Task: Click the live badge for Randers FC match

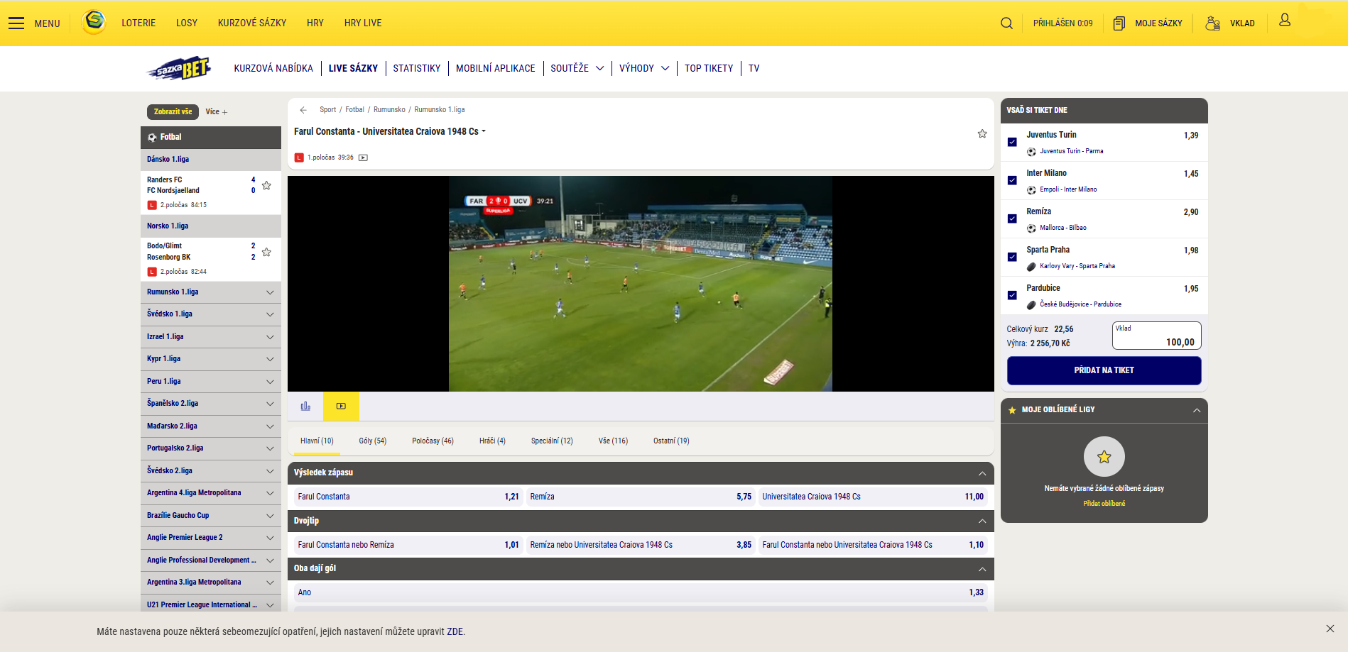Action: 152,205
